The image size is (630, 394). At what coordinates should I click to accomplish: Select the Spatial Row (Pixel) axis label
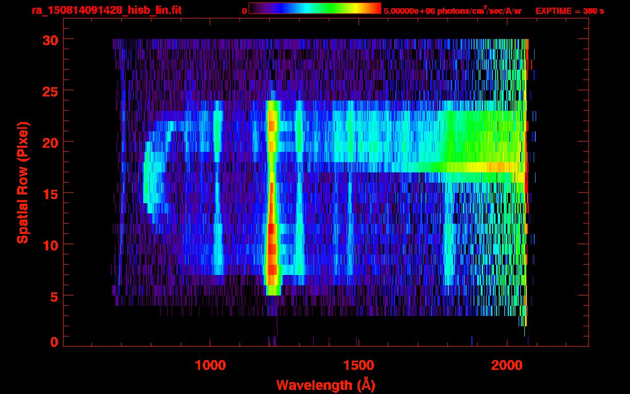tap(22, 183)
